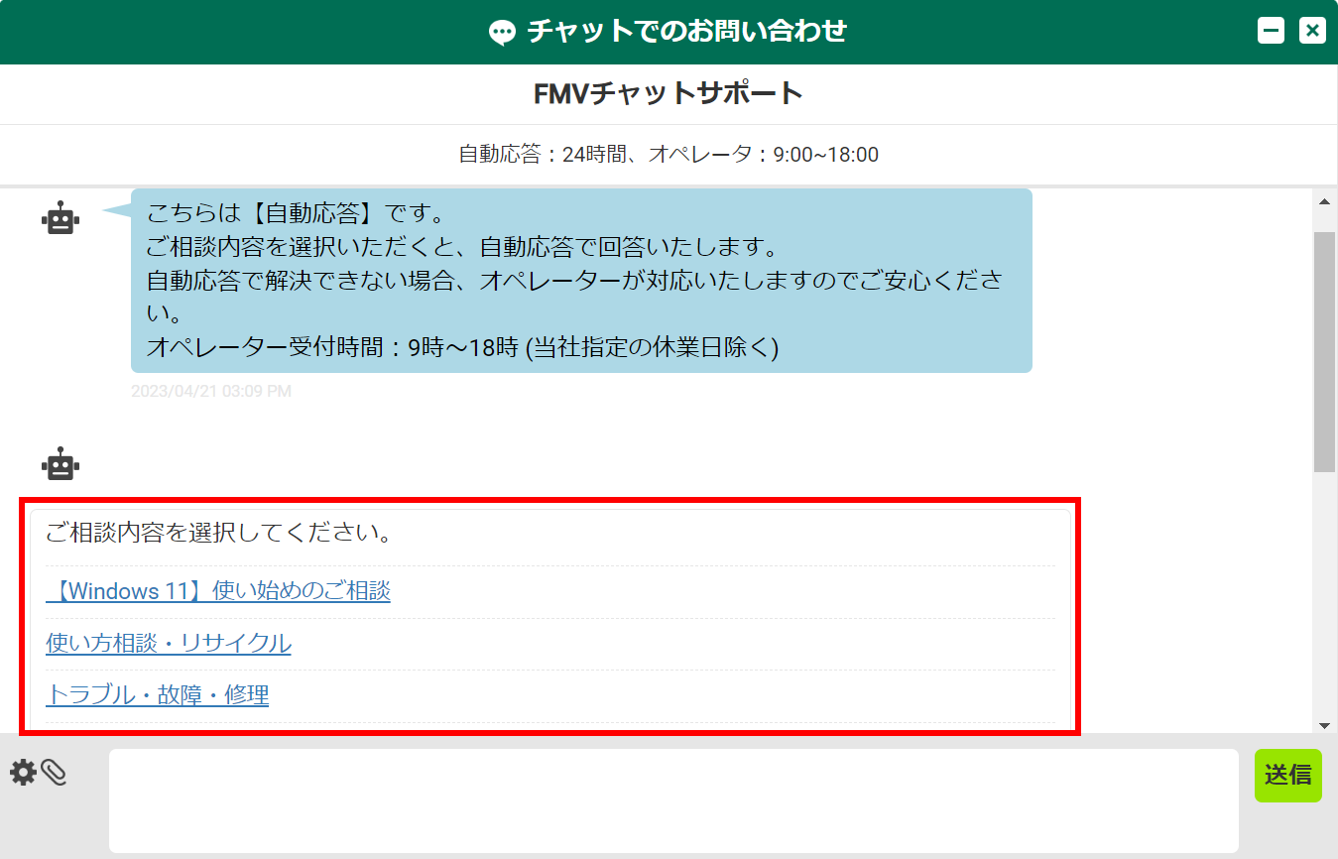This screenshot has width=1338, height=859.
Task: Choose the 使い方相談・リサイクル link
Action: point(169,644)
